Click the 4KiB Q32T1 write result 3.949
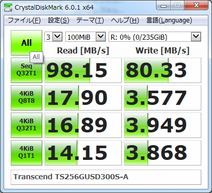This screenshot has width=212, height=193. coord(163,125)
